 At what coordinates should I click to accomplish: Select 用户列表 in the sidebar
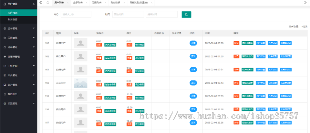[x=19, y=13]
